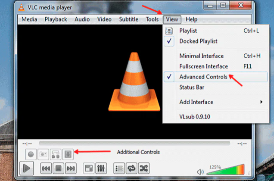Select Fullscreen Interface menu entry
This screenshot has width=274, height=181.
click(x=216, y=66)
